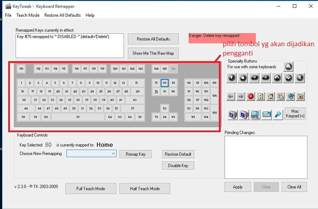Select key 16 on the keyboard map
318x209 pixels.
click(x=22, y=91)
